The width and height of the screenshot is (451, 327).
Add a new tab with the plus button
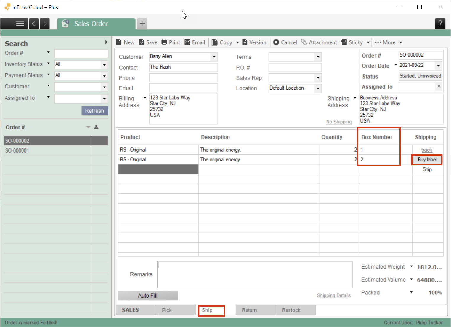click(142, 23)
